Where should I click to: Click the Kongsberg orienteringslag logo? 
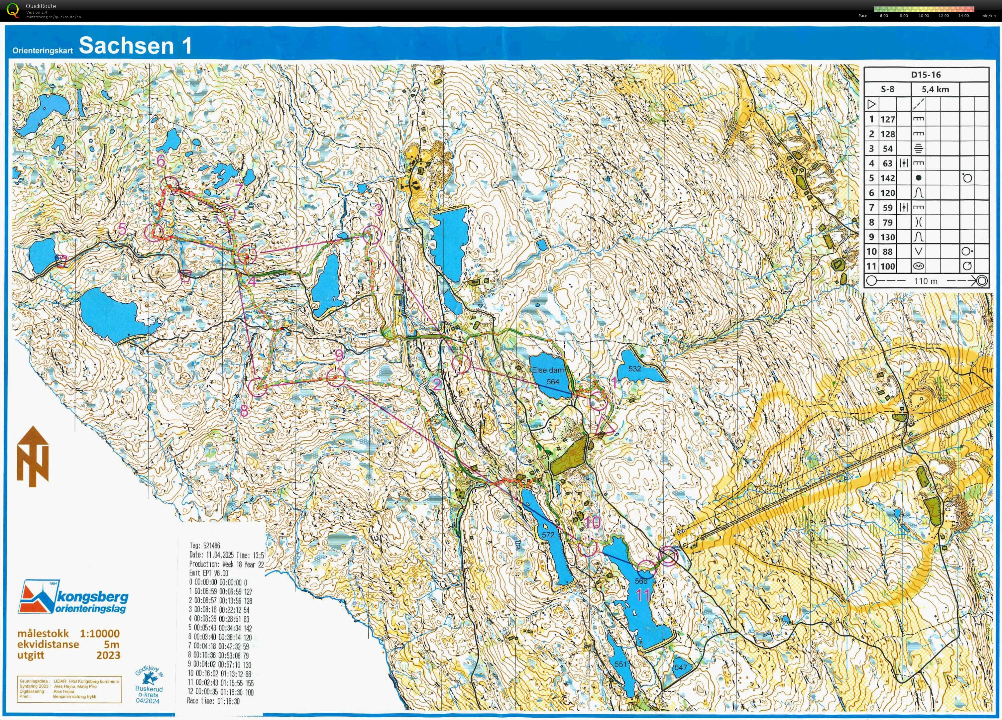click(73, 597)
